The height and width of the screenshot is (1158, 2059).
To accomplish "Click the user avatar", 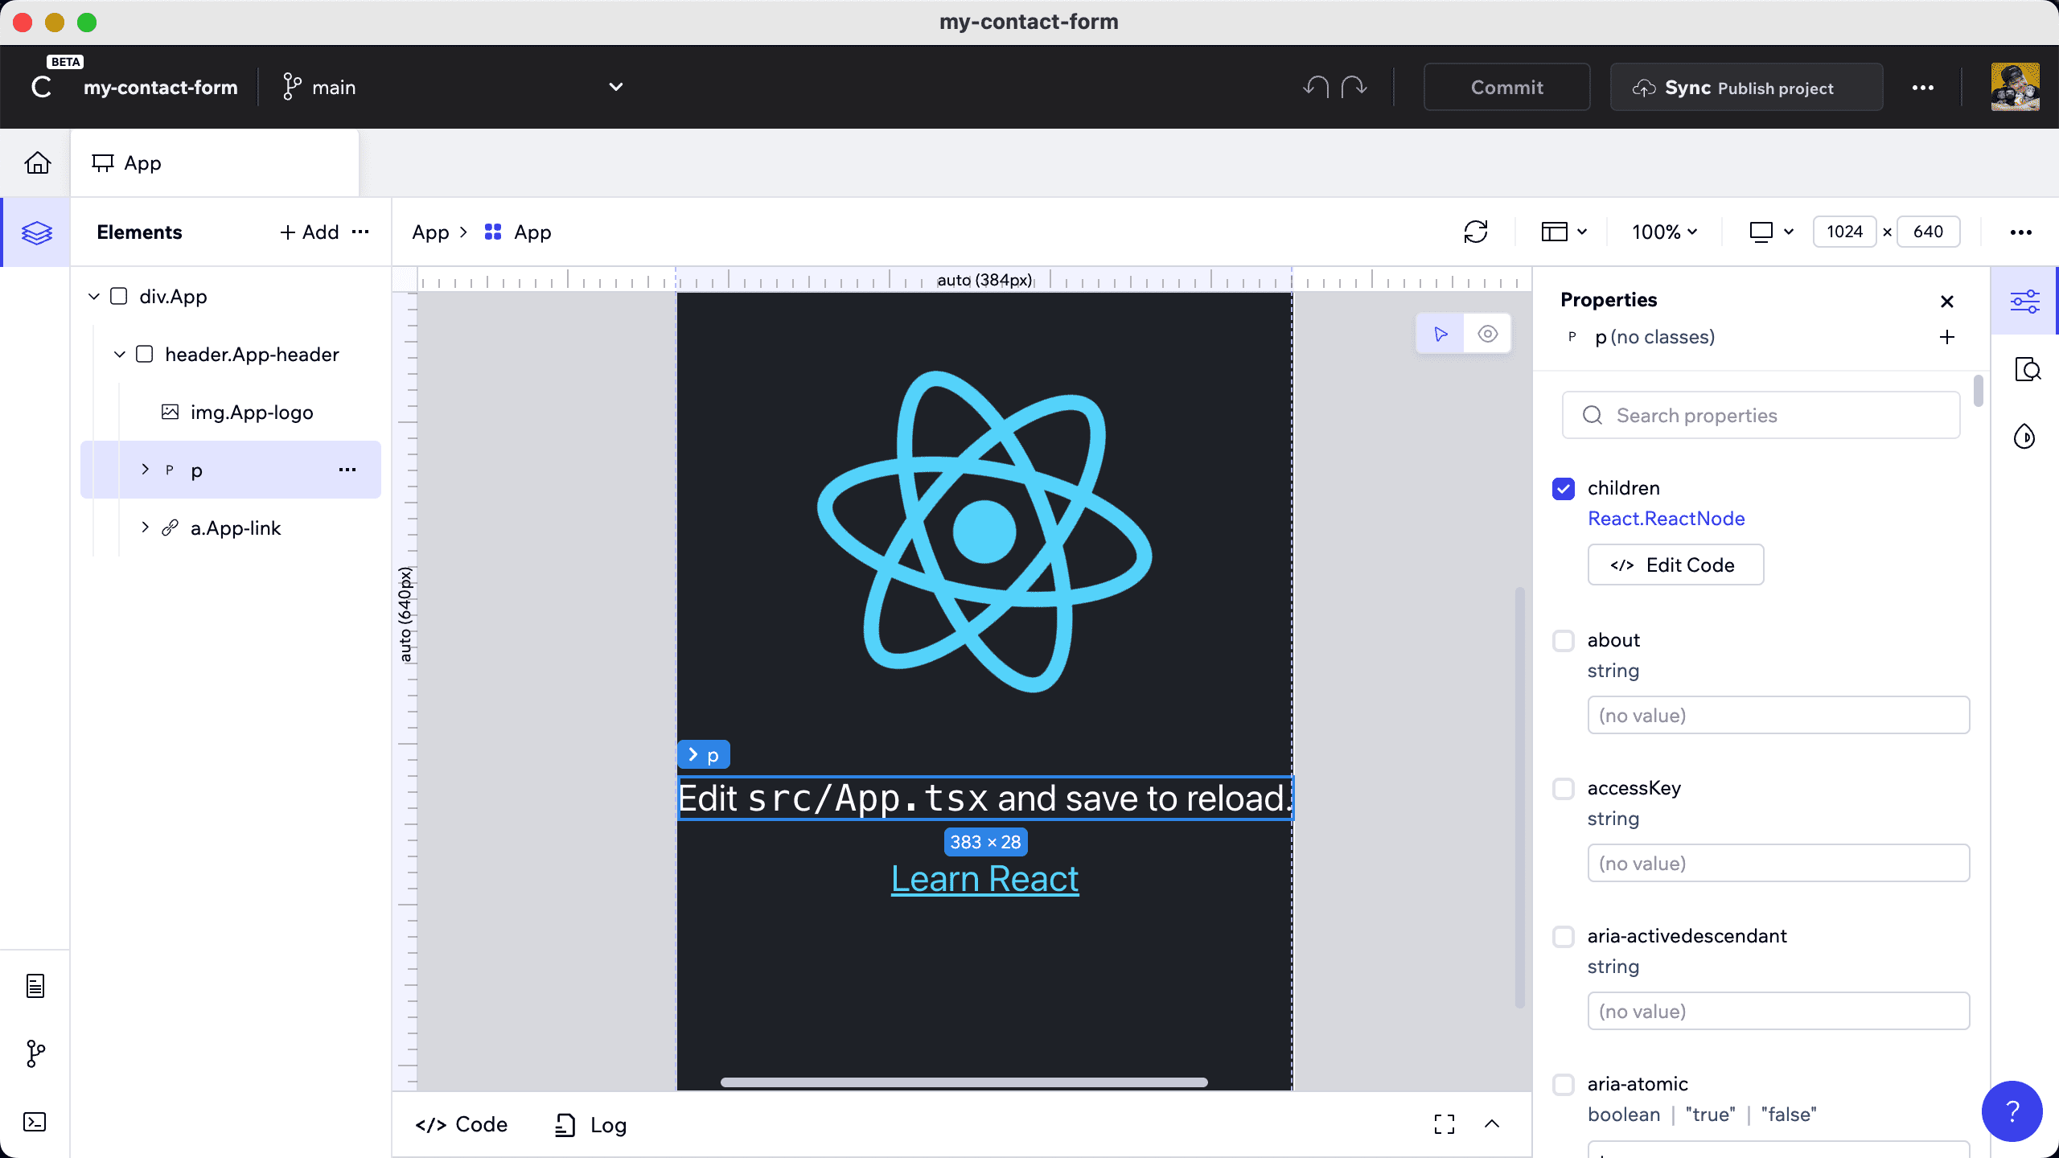I will pos(2015,87).
